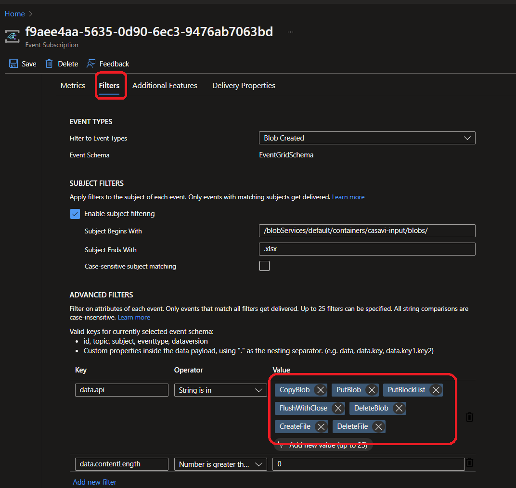Delete the data.api filter row via trash icon
Screen dimensions: 516x488
coord(469,417)
